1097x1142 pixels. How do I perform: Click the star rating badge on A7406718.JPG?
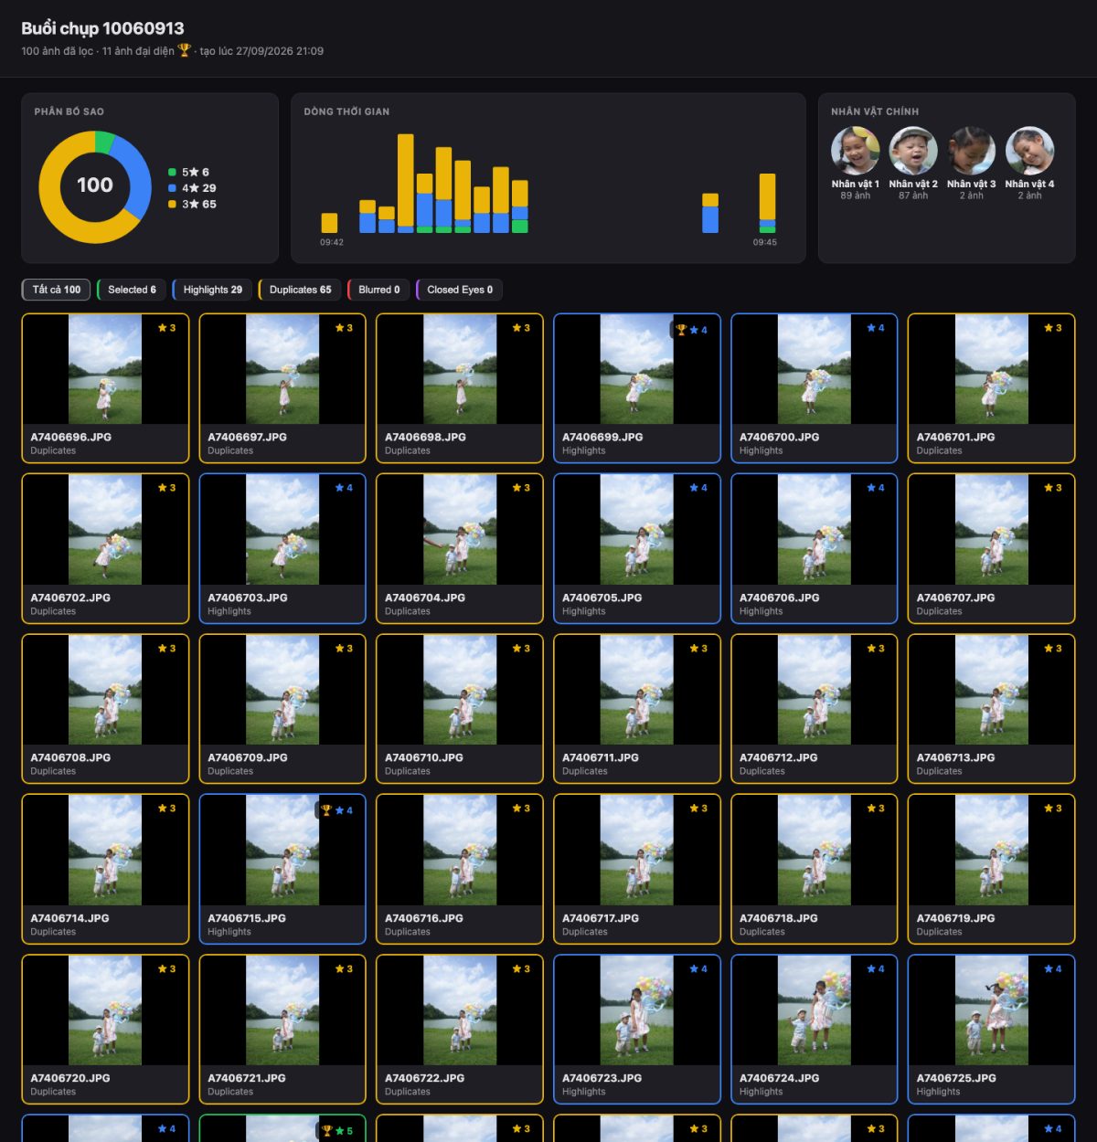pos(876,809)
